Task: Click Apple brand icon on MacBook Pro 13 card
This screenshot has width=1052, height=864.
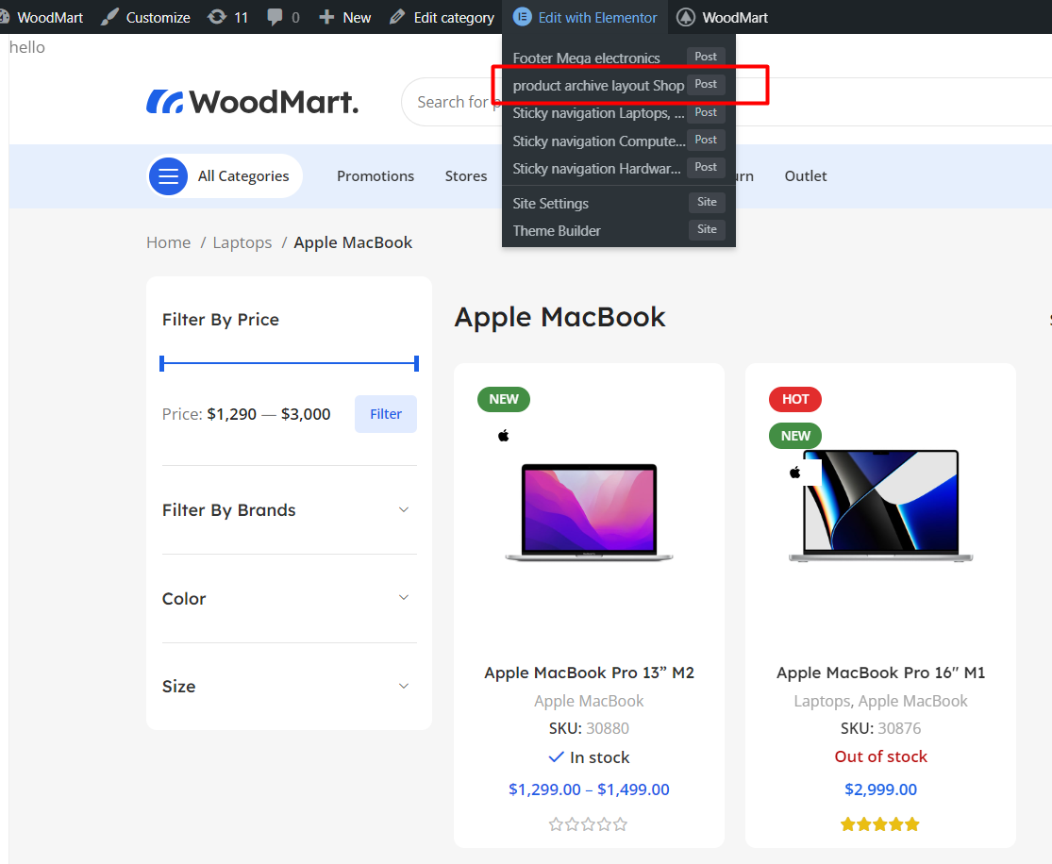Action: [x=504, y=436]
